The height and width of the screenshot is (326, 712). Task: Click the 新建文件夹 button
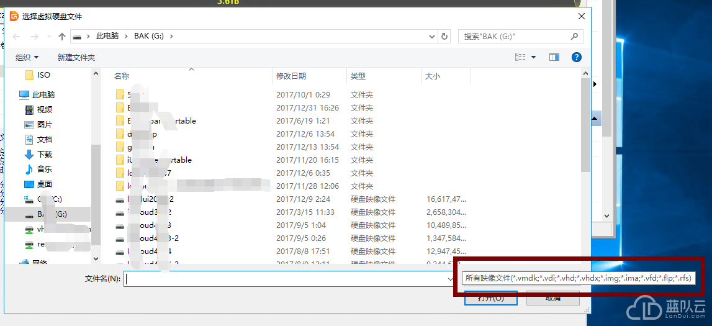click(76, 57)
